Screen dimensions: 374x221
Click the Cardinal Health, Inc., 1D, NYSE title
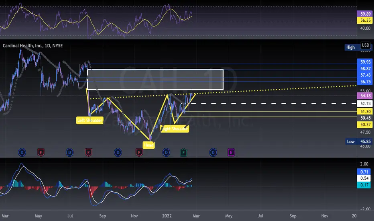pyautogui.click(x=33, y=46)
